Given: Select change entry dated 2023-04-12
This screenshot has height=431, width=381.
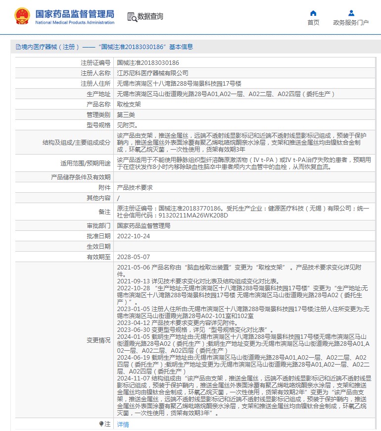Looking at the screenshot, I should coord(177,323).
